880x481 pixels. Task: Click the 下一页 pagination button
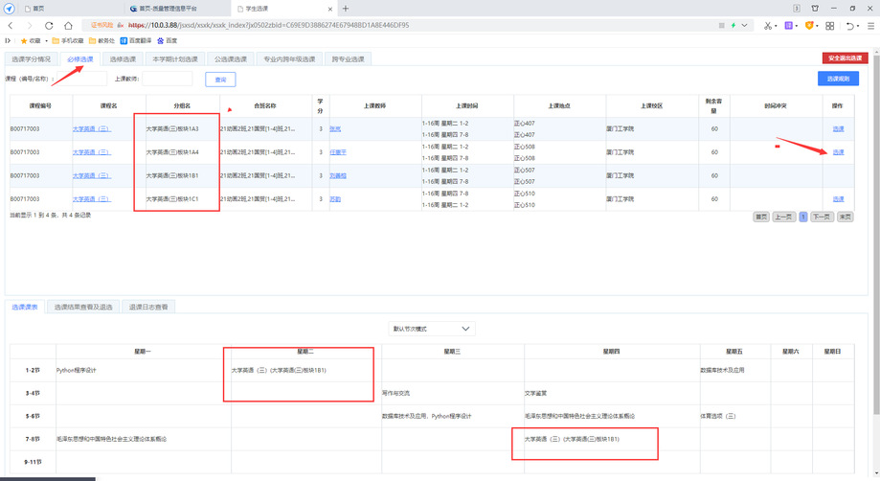coord(821,217)
